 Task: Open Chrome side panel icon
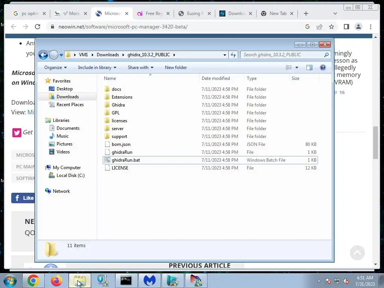(x=346, y=27)
